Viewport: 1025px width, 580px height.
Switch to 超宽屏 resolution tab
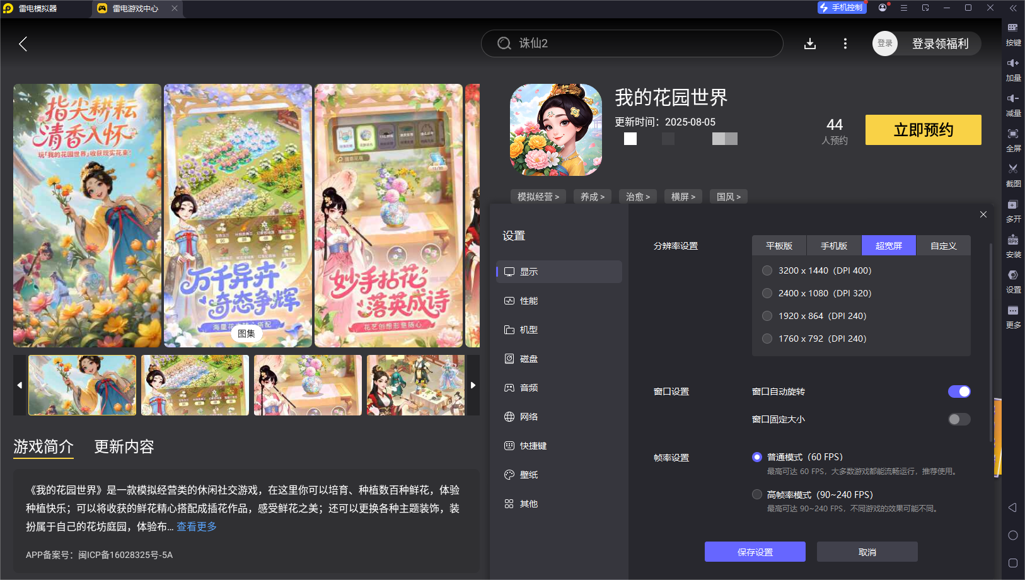tap(889, 245)
